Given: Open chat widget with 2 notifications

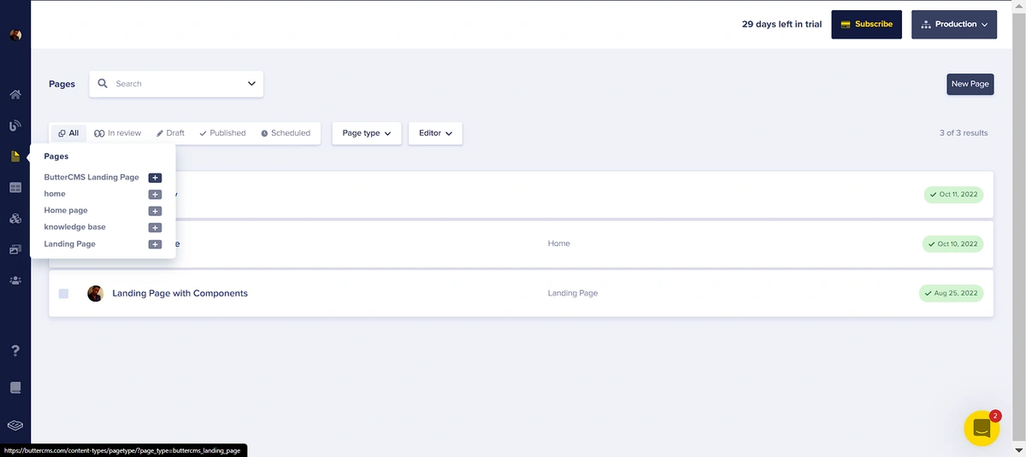Looking at the screenshot, I should pyautogui.click(x=982, y=428).
